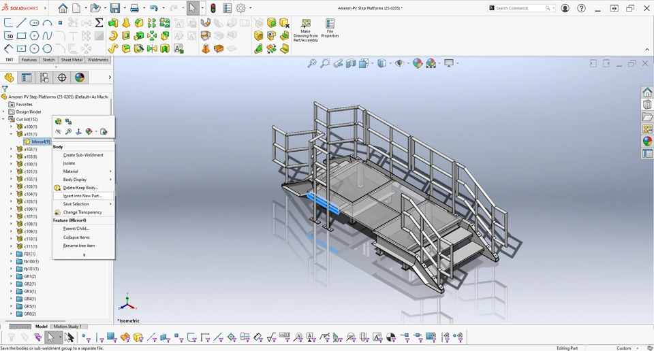Click Make Drawing from Part/Assembly
The width and height of the screenshot is (654, 351).
click(x=306, y=30)
